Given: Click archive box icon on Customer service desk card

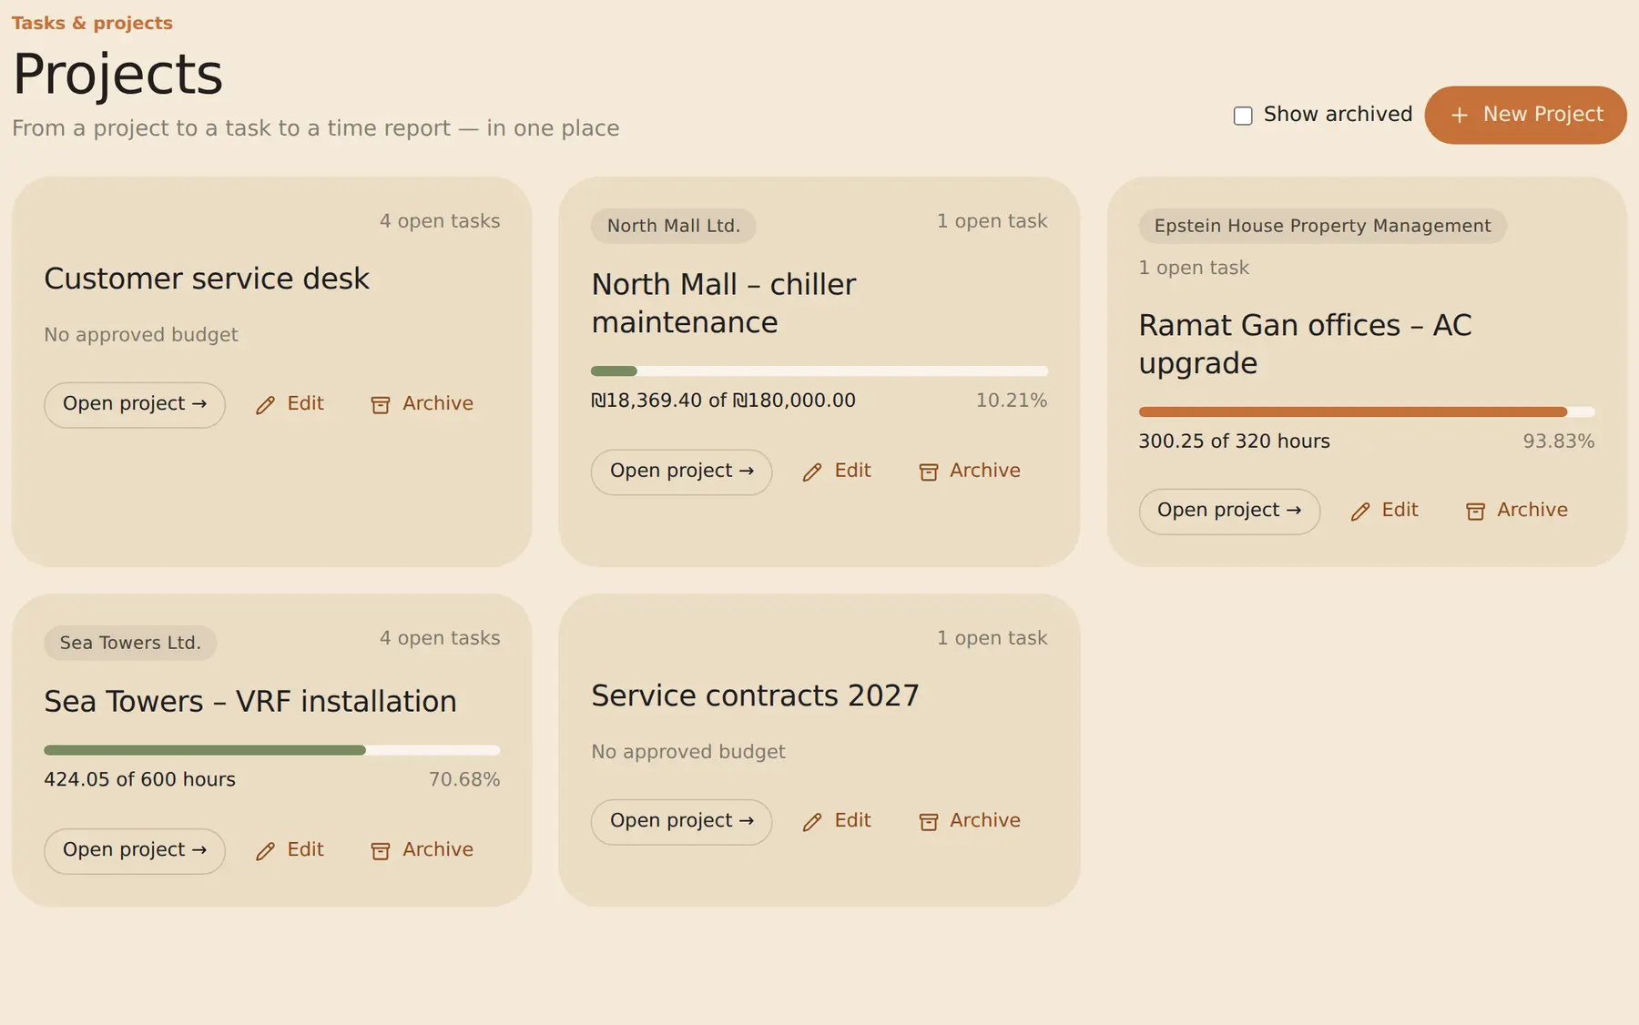Looking at the screenshot, I should coord(381,405).
